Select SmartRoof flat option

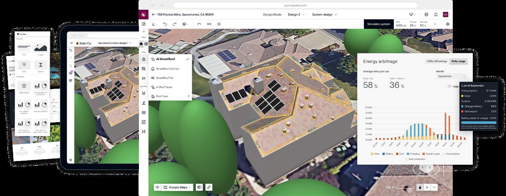[x=170, y=78]
